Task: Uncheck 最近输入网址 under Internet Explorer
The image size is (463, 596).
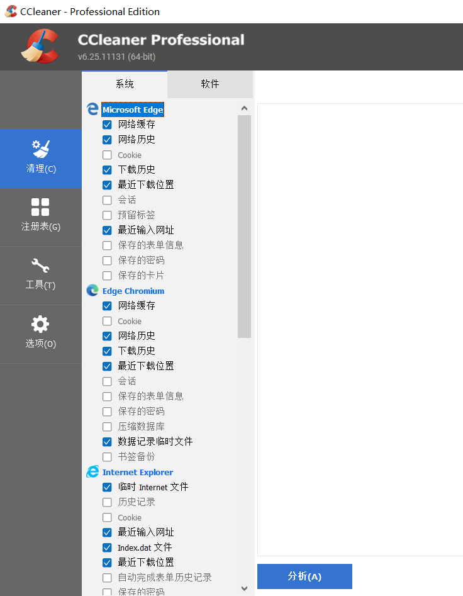Action: coord(107,532)
